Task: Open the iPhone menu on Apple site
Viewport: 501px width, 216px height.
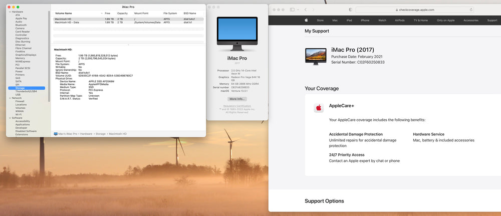Action: click(x=365, y=20)
